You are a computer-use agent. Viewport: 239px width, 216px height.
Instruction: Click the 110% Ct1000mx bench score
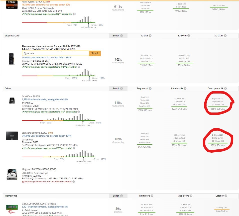point(118,103)
